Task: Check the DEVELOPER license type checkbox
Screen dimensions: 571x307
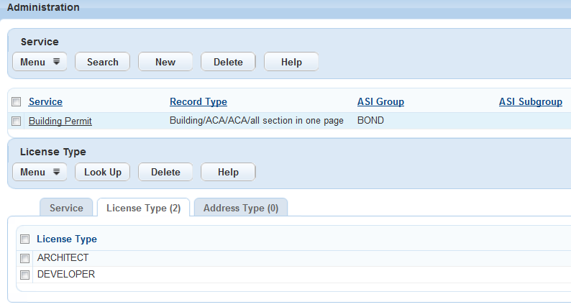Action: (25, 275)
